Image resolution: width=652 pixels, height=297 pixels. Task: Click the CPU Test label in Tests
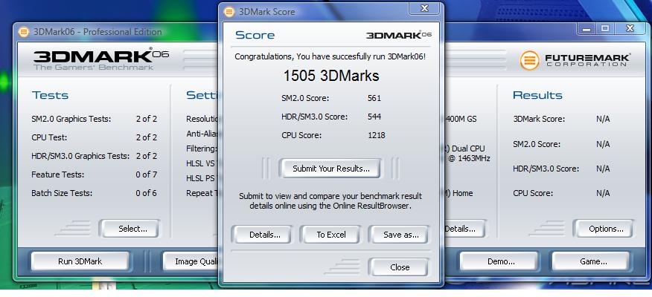coord(49,137)
